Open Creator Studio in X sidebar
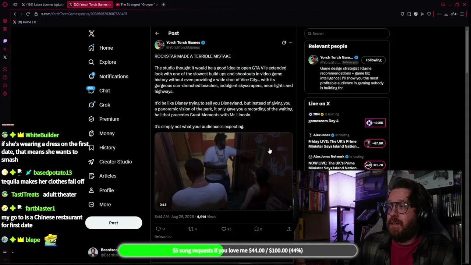Viewport: 471px width, 265px height. [x=110, y=162]
